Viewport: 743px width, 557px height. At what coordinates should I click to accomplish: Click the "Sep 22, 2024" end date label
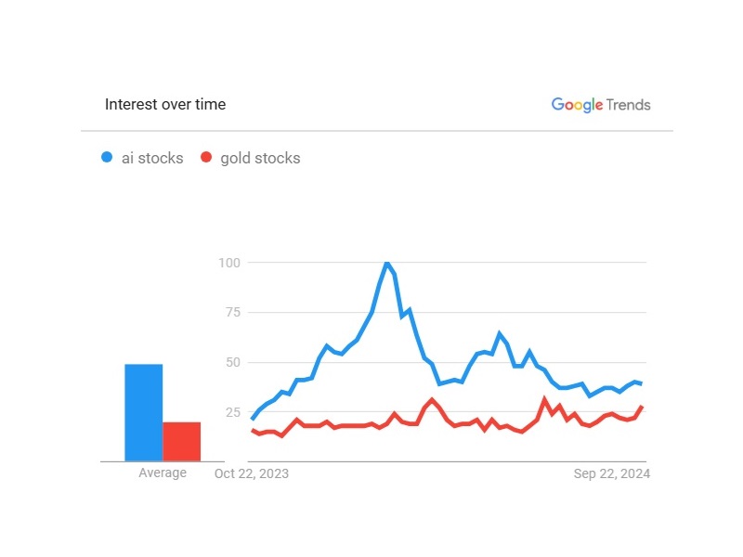[612, 473]
